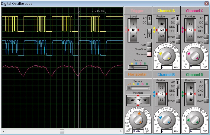Enable One-Shot trigger mode
The image size is (210, 135).
[149, 49]
